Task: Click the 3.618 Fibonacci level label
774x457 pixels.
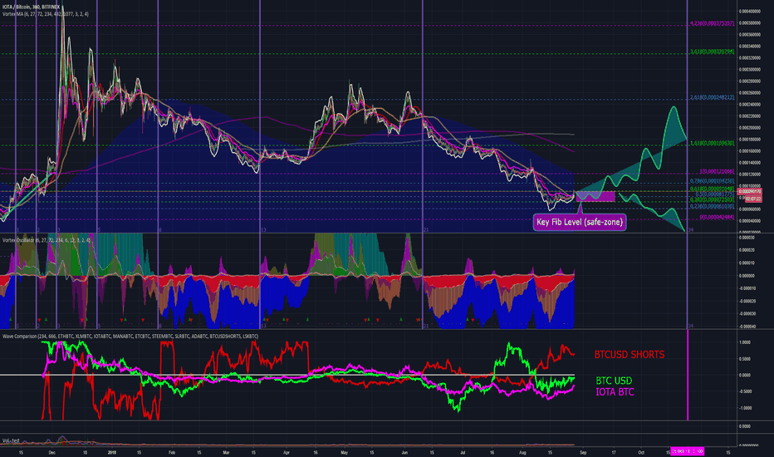Action: point(712,52)
